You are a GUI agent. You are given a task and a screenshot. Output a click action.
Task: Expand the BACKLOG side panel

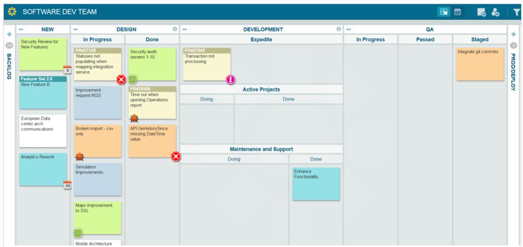[9, 34]
